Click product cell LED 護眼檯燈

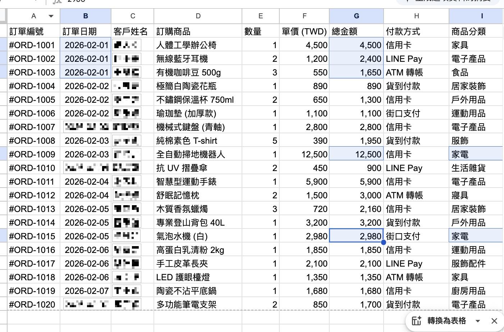[198, 277]
